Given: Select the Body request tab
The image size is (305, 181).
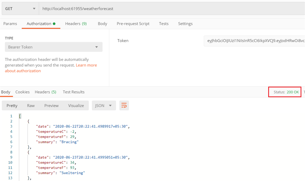Looking at the screenshot, I should (102, 23).
